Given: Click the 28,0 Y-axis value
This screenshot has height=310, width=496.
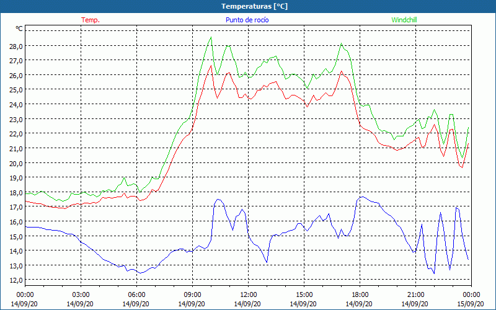Looking at the screenshot, I should (16, 46).
